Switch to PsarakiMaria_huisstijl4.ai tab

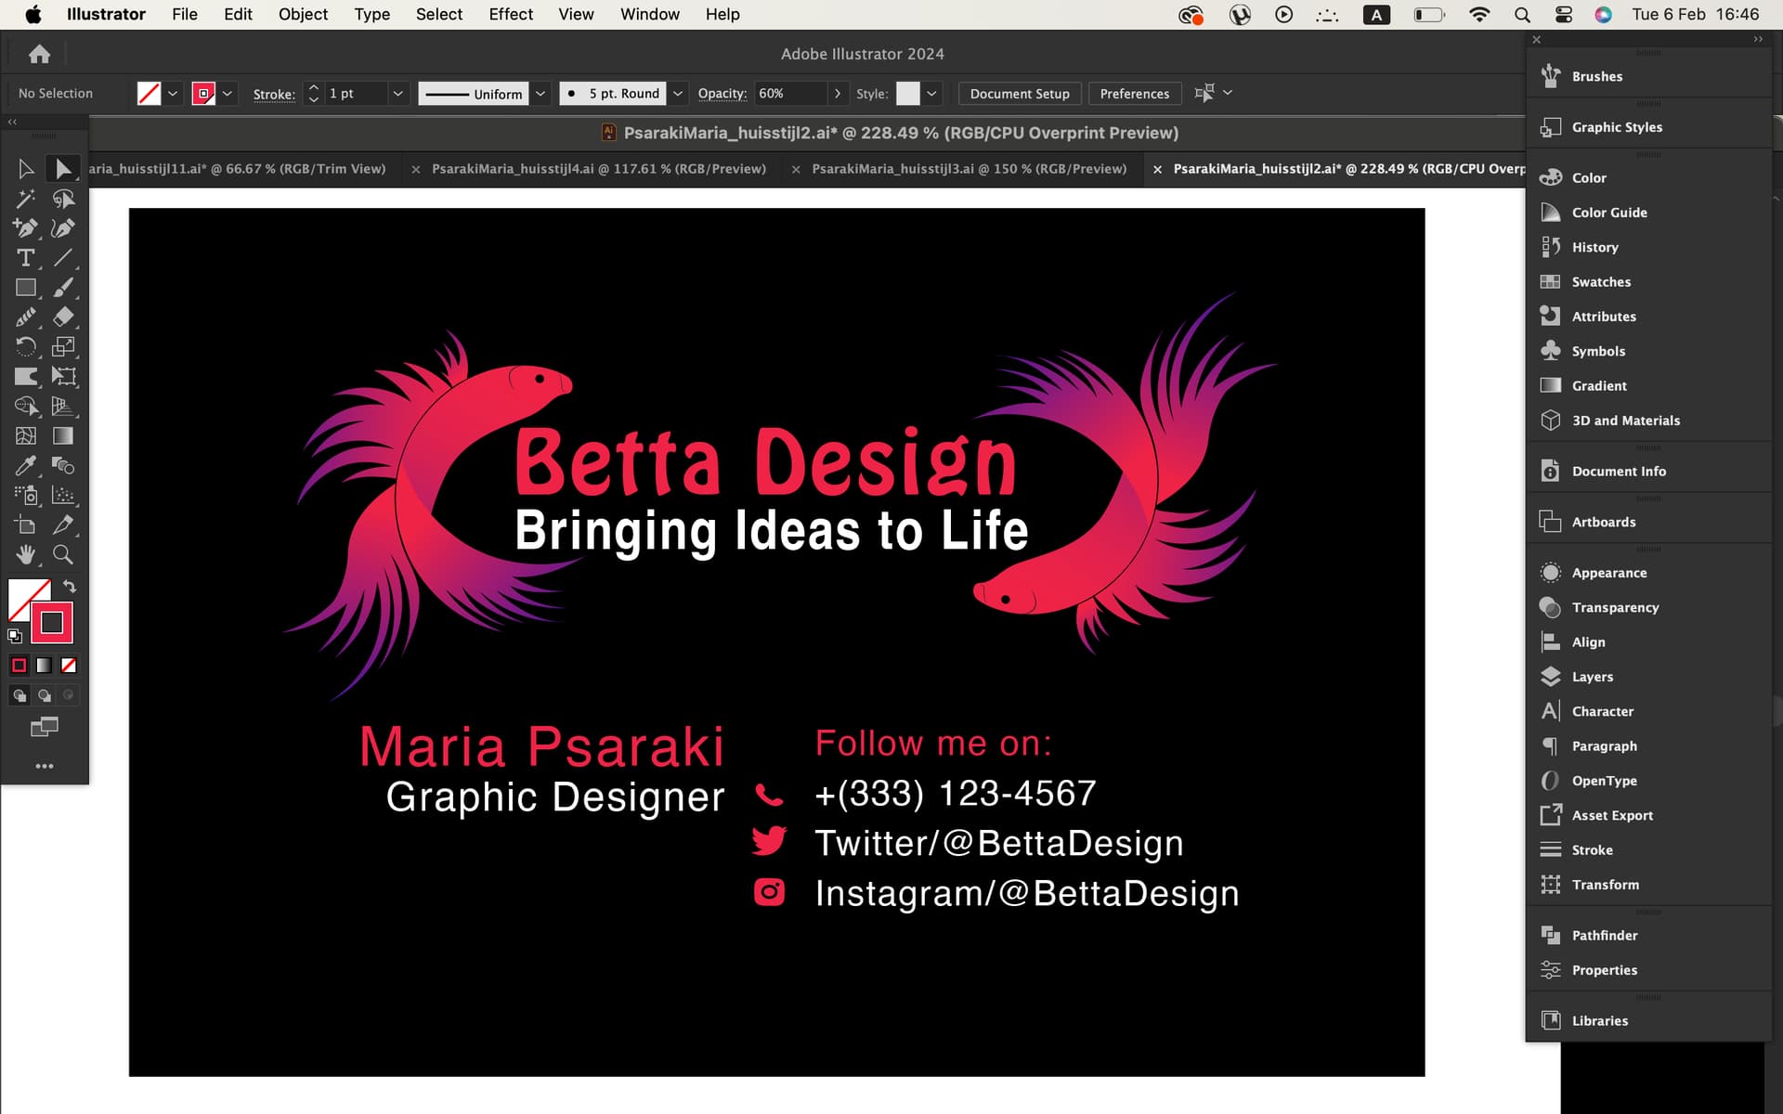tap(598, 169)
